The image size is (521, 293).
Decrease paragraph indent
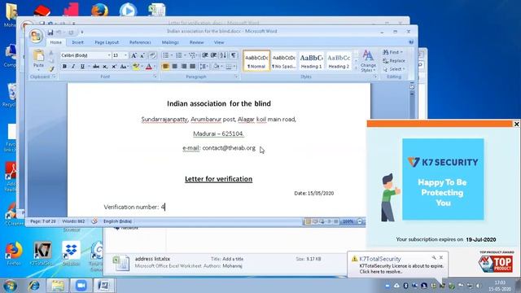coord(205,55)
